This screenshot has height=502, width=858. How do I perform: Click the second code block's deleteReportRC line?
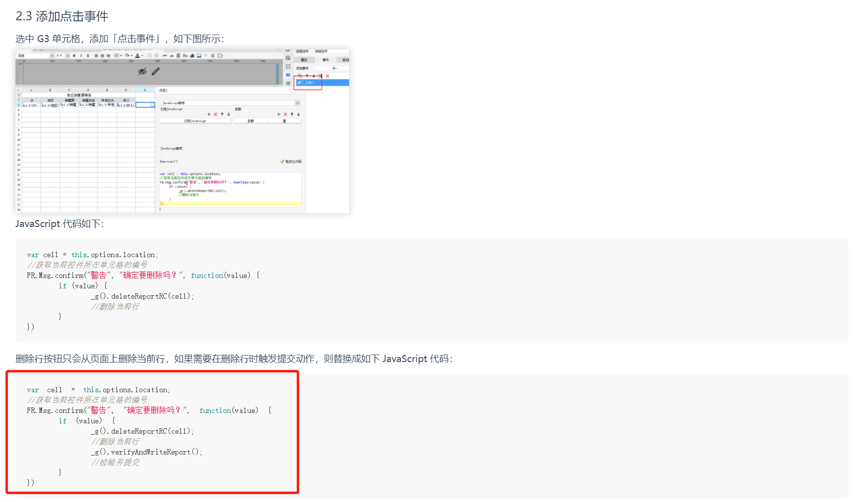142,431
